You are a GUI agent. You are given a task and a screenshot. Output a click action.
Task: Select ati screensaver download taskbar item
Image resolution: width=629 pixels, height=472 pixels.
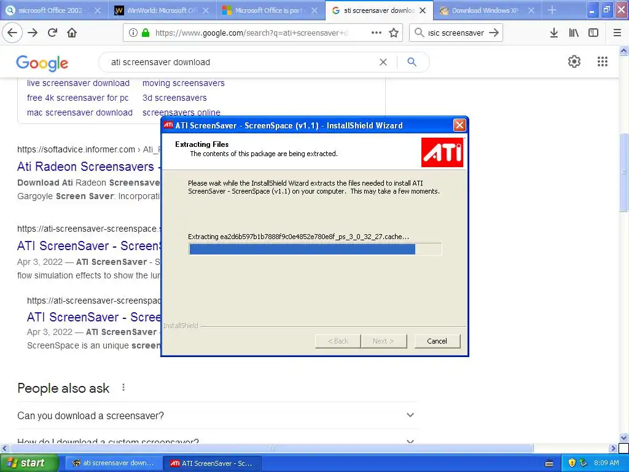coord(113,463)
